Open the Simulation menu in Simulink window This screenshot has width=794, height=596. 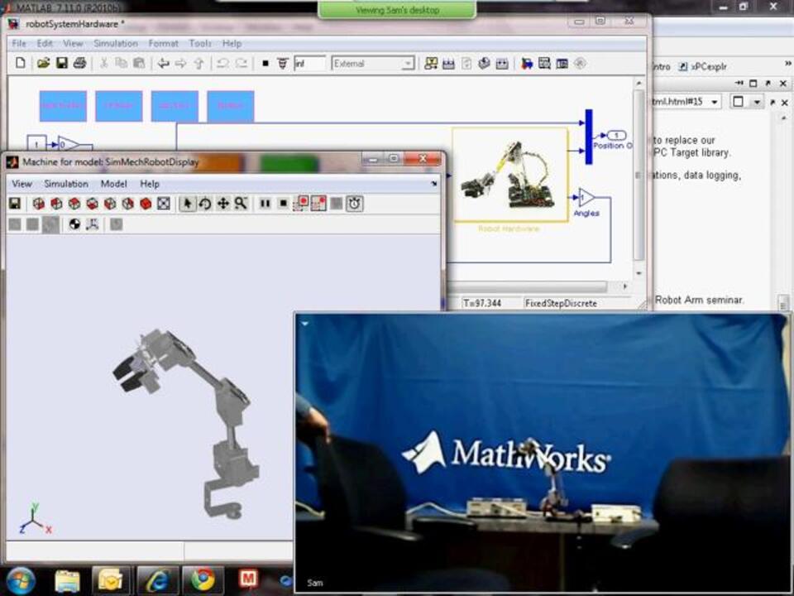pos(115,43)
